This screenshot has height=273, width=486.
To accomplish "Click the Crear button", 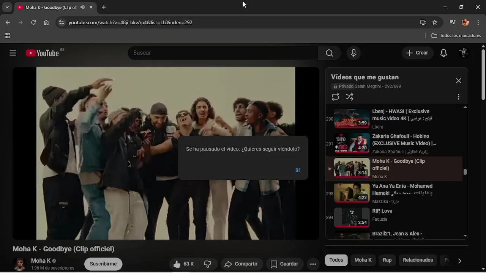I will pos(417,53).
